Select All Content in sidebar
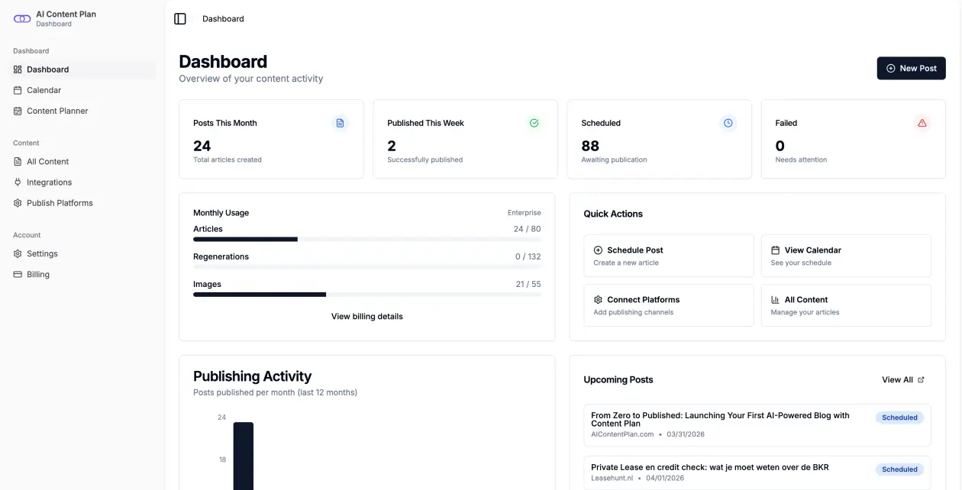 (83, 162)
